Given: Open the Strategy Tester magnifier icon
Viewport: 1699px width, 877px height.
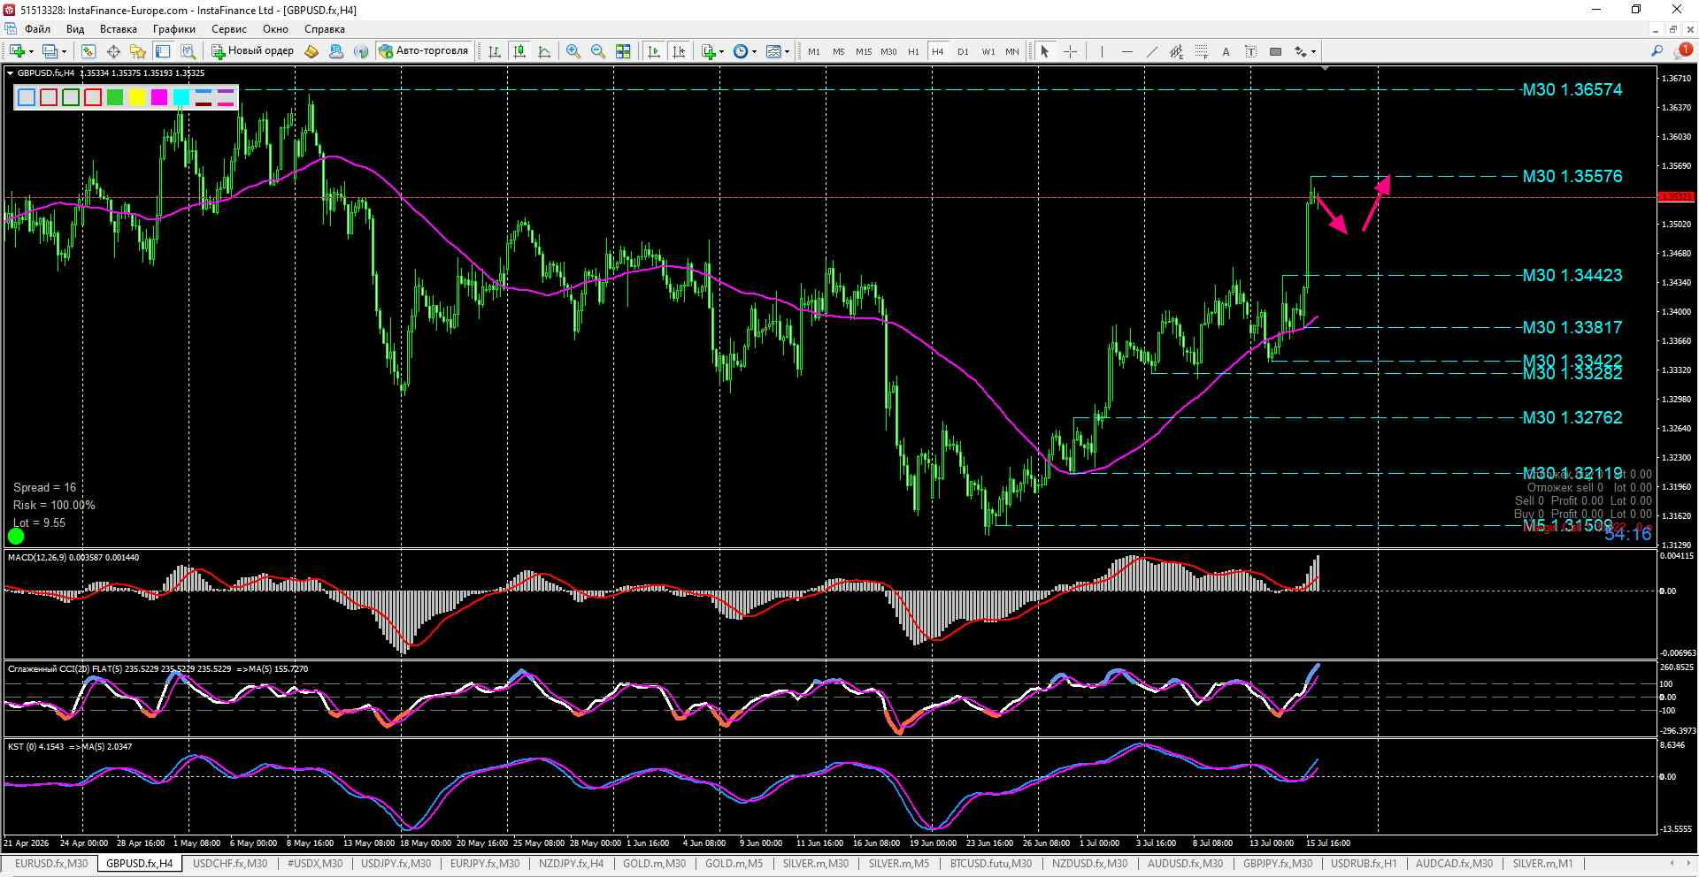Looking at the screenshot, I should tap(188, 51).
